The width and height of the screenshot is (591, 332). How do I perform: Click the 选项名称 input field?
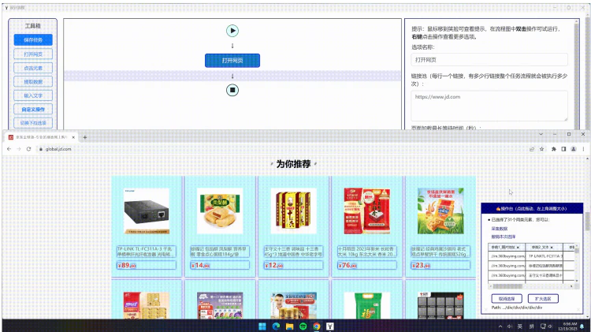pyautogui.click(x=489, y=60)
